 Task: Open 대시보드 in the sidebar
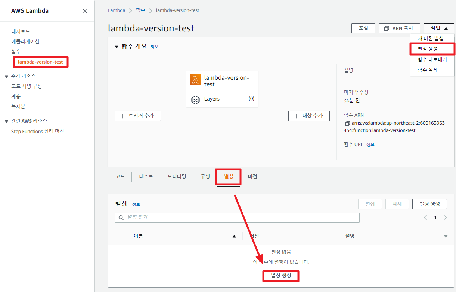pos(21,31)
